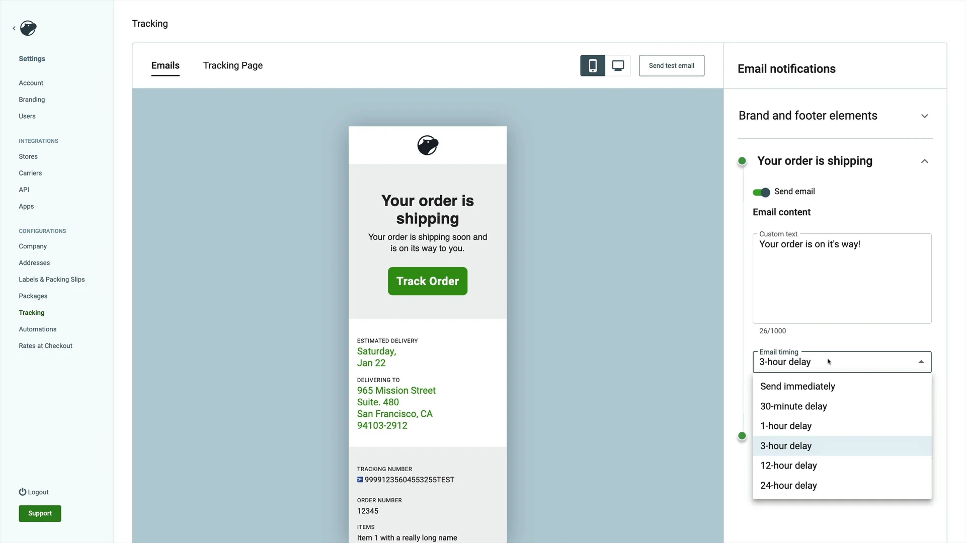Click the green status indicator dot
This screenshot has height=543, width=966.
pyautogui.click(x=743, y=161)
